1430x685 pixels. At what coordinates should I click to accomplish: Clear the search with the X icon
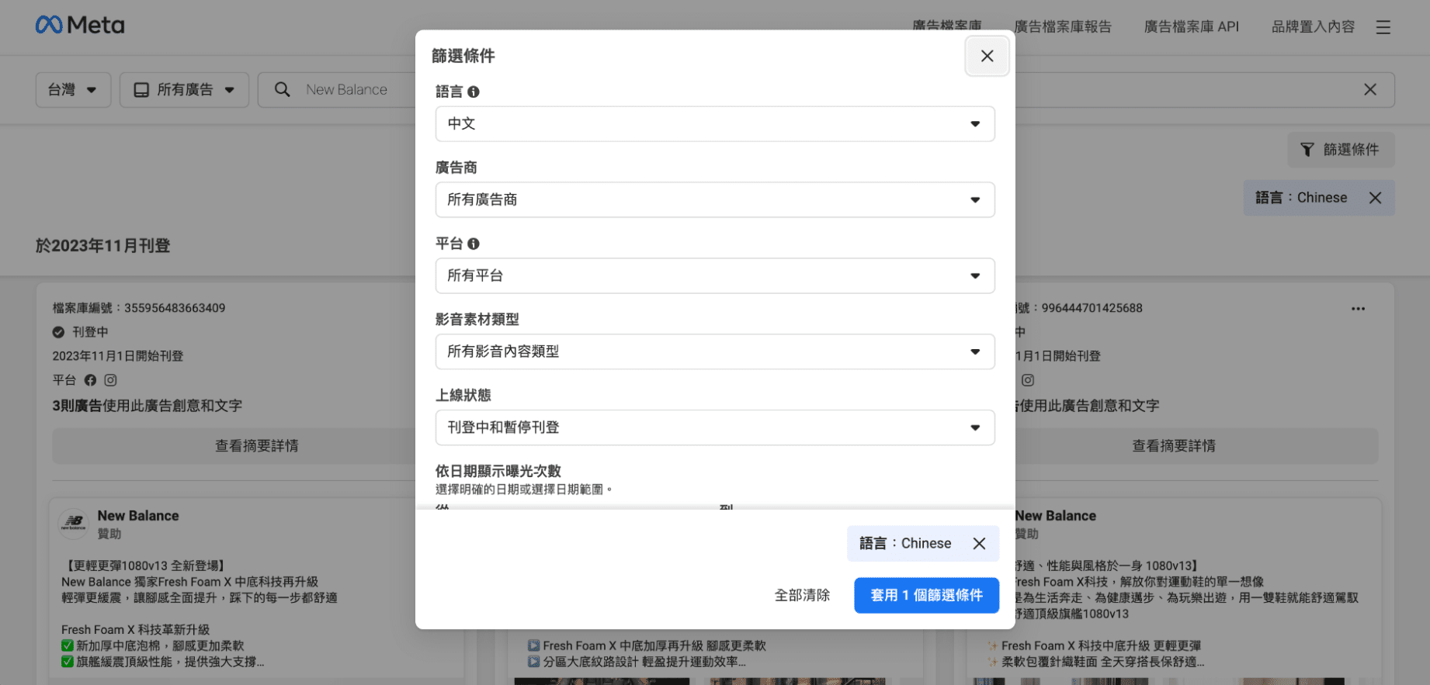(1370, 90)
